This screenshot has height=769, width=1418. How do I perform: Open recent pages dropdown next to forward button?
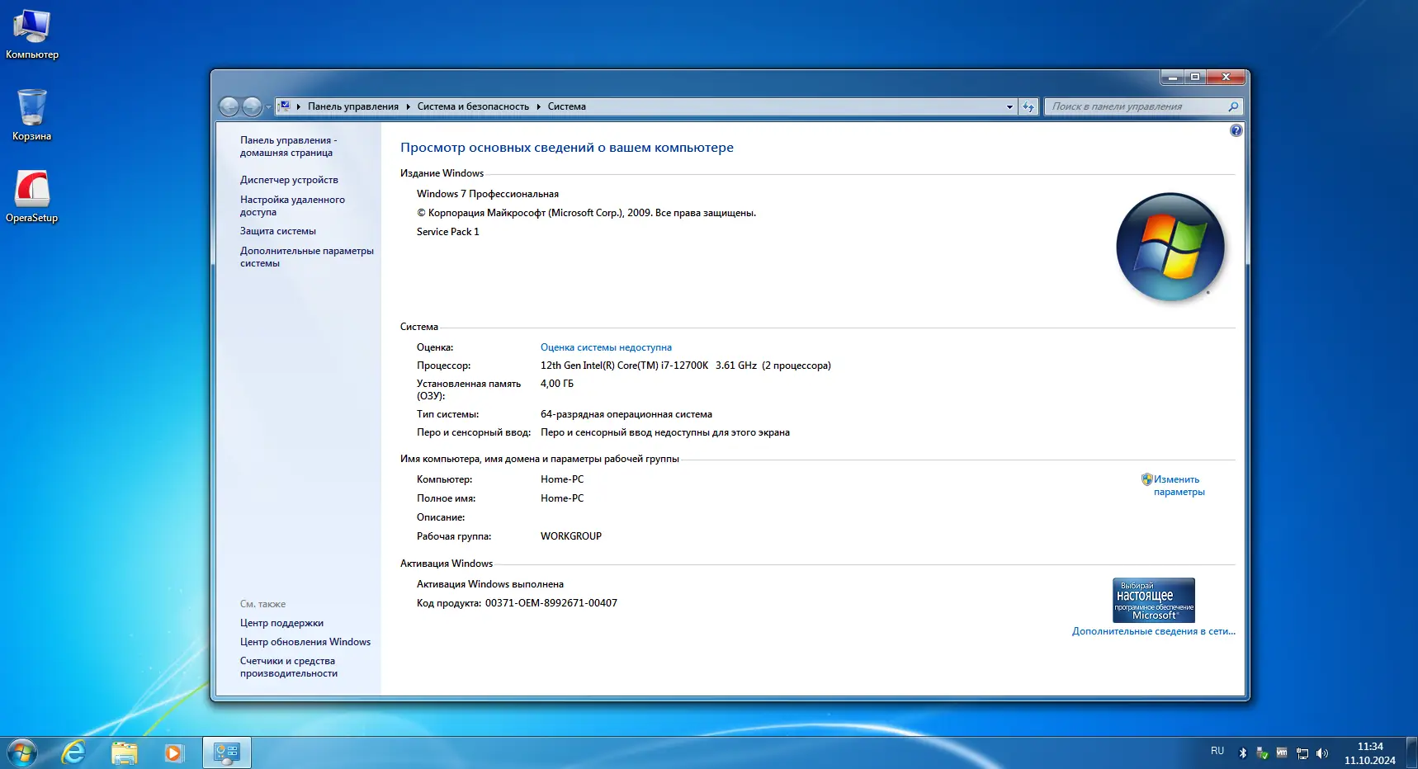268,107
